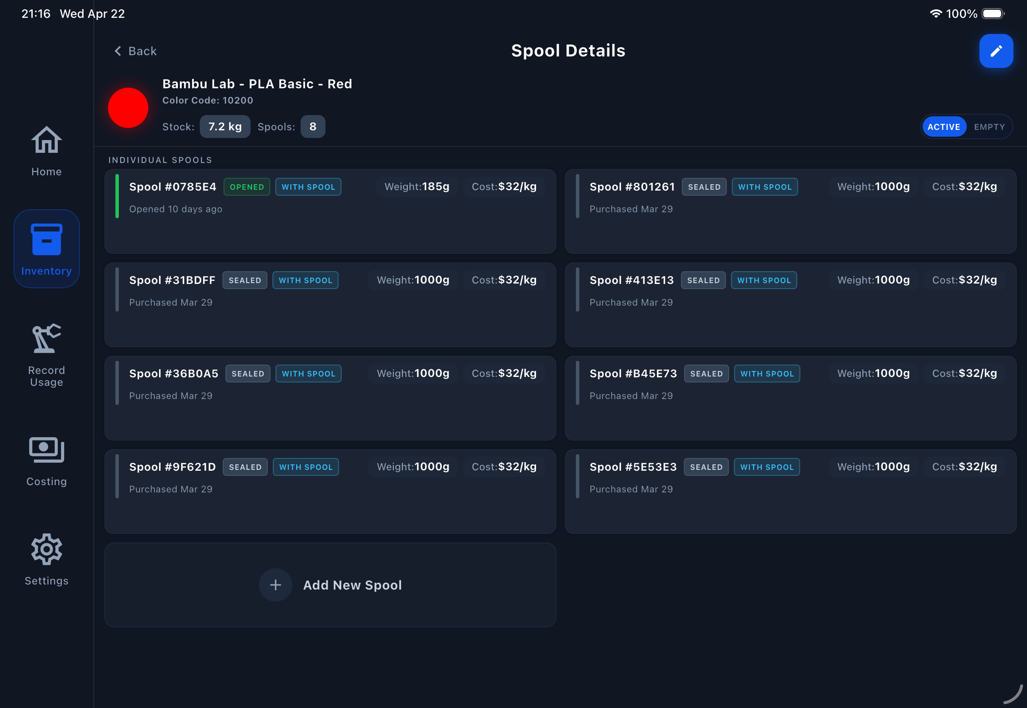Tap WITH SPOOL badge on spool #36B0A5
1027x708 pixels.
(308, 374)
